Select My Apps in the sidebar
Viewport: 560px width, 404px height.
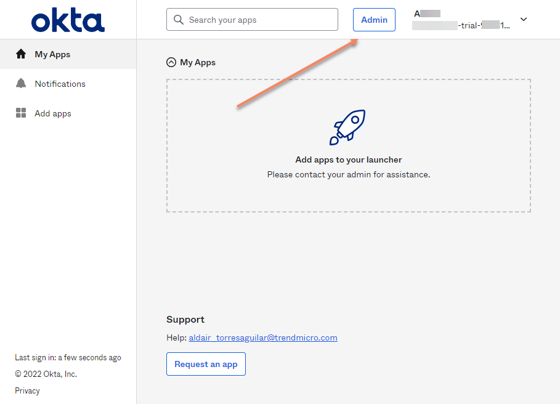(52, 54)
